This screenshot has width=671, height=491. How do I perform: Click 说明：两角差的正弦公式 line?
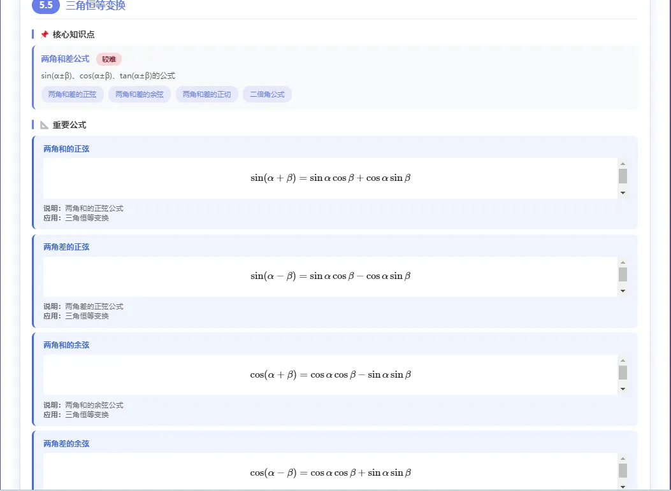pos(83,307)
